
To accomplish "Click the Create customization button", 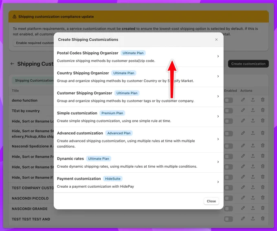I will point(248,64).
